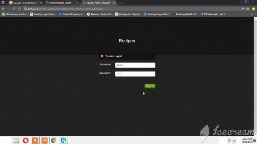Image resolution: width=257 pixels, height=144 pixels.
Task: Click the page vertical scrollbar
Action: coord(255,76)
